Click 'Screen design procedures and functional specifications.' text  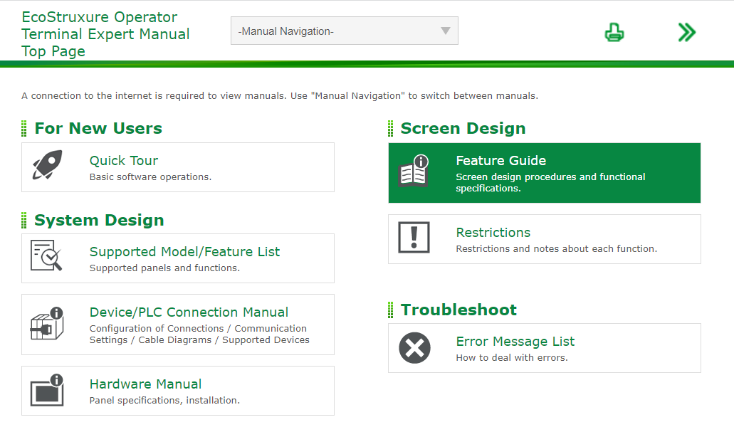(x=550, y=182)
